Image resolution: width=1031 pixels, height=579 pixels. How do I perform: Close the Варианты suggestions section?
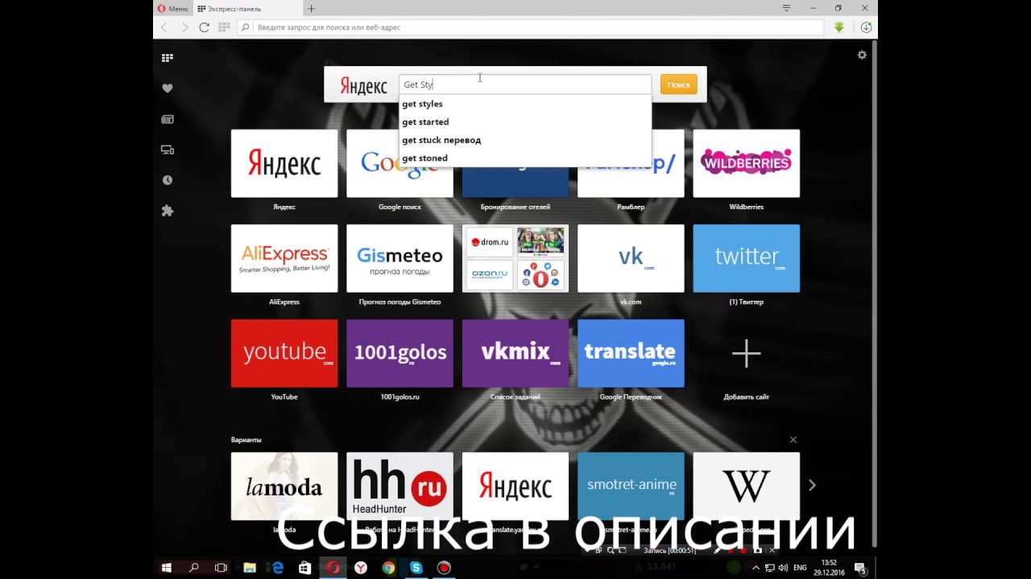click(x=793, y=440)
